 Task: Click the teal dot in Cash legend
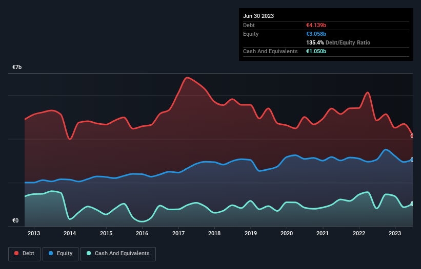89,253
